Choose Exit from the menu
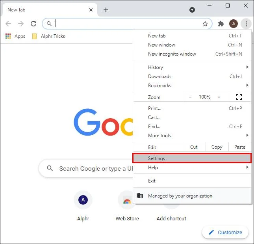The width and height of the screenshot is (254, 244). 192,181
